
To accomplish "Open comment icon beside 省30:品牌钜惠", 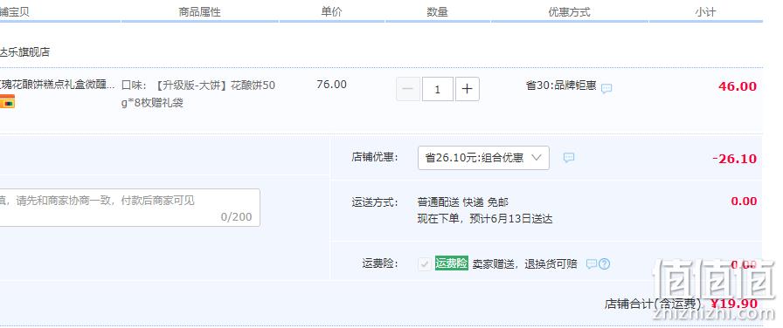I will 606,89.
